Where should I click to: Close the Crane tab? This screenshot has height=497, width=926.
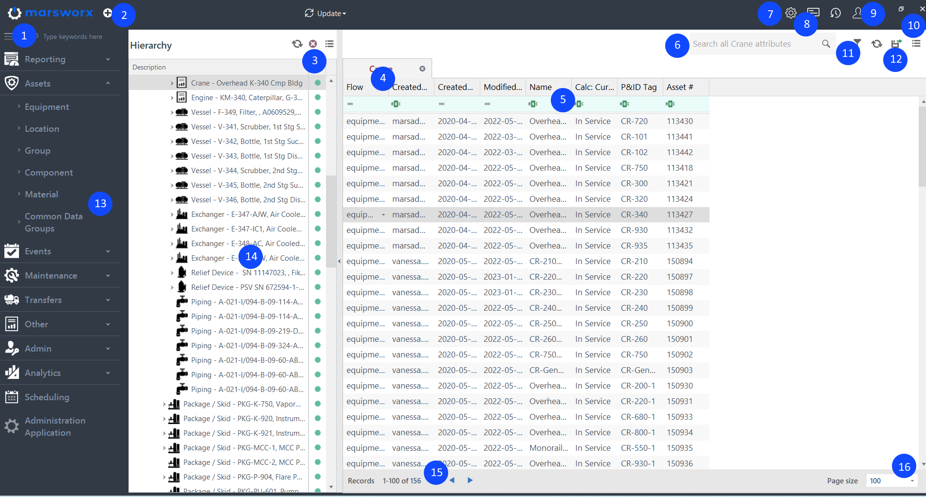(x=422, y=69)
